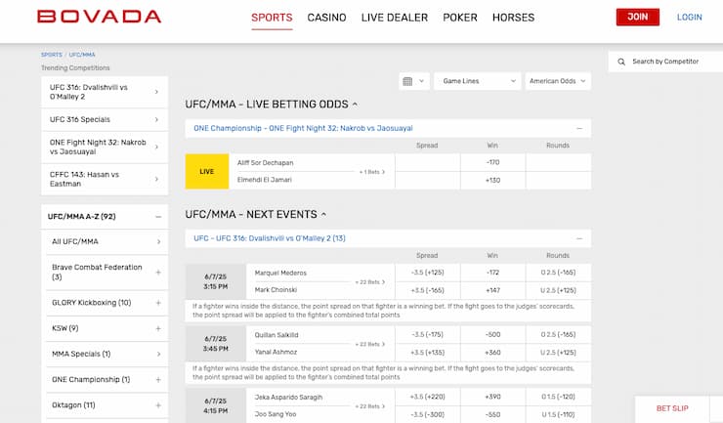The width and height of the screenshot is (723, 423).
Task: Open +22 Bets for Saragih vs Yoo
Action: tap(369, 406)
